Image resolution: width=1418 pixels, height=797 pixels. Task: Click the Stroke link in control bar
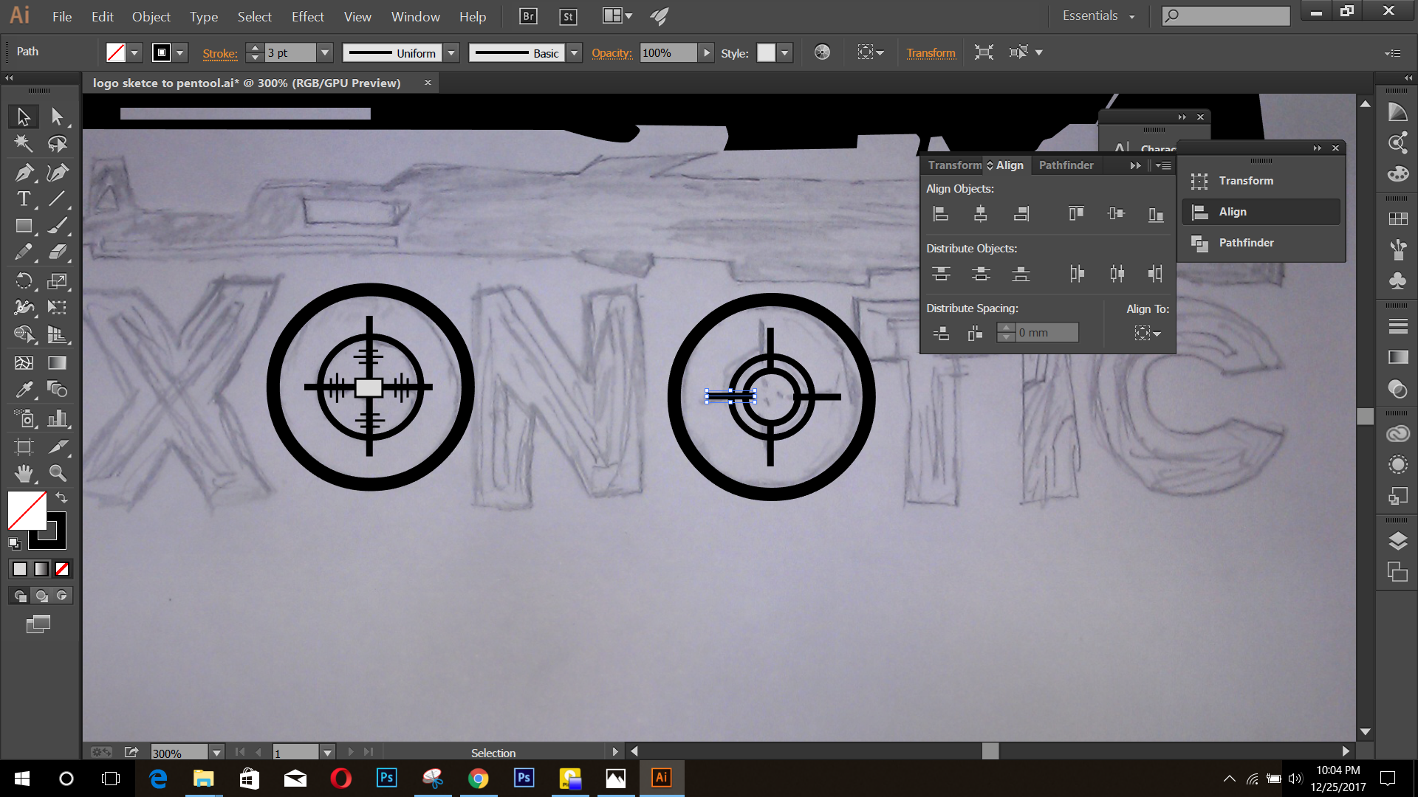220,53
